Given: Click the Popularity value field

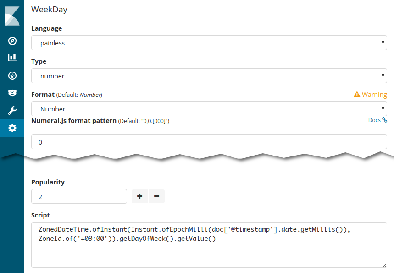Looking at the screenshot, I should coord(79,196).
